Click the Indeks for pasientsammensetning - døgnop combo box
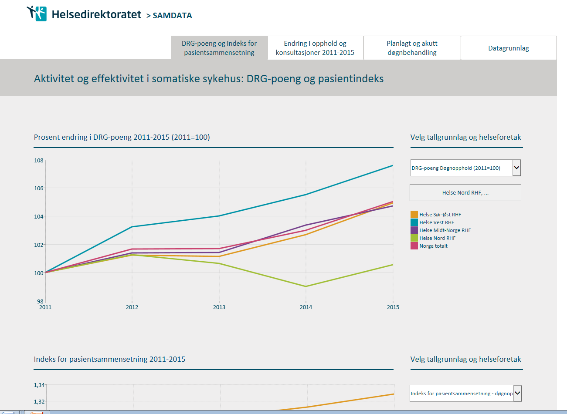The image size is (567, 414). click(x=465, y=393)
